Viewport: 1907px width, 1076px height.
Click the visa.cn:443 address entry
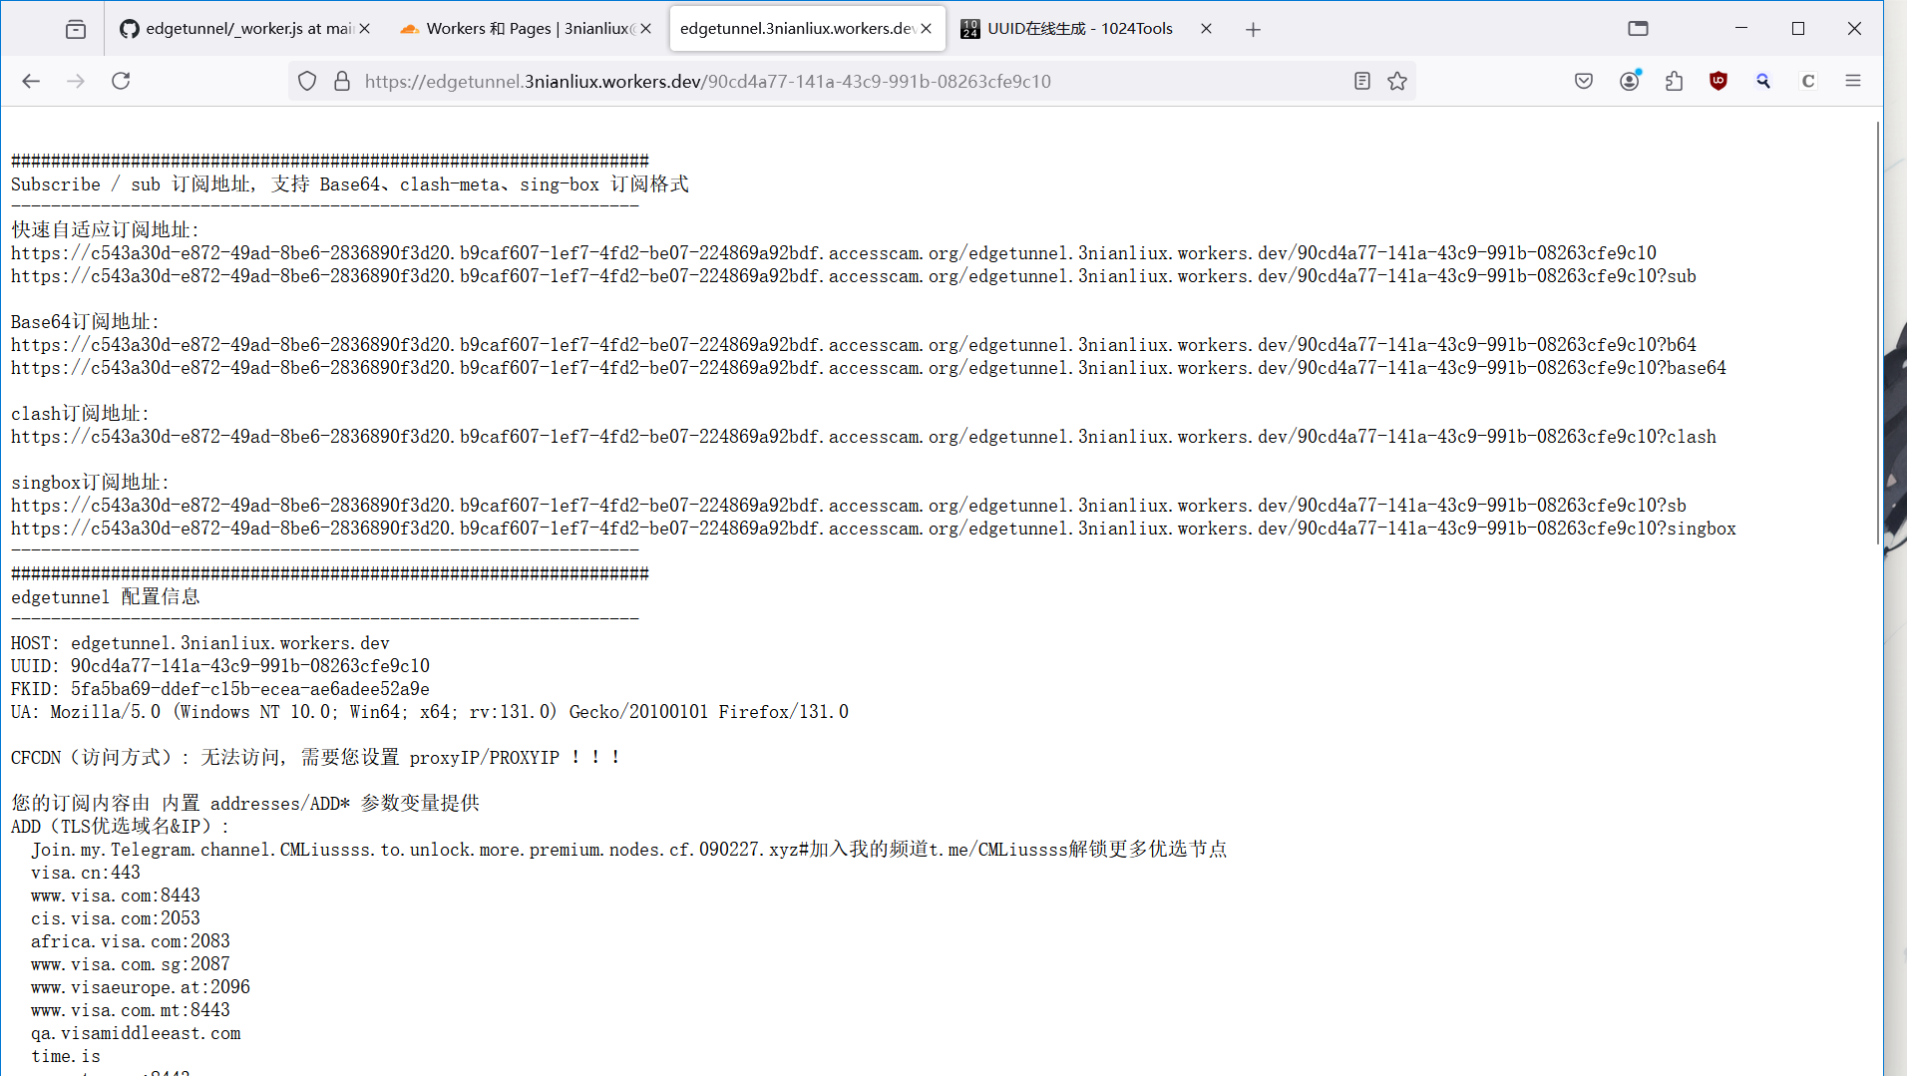tap(86, 873)
